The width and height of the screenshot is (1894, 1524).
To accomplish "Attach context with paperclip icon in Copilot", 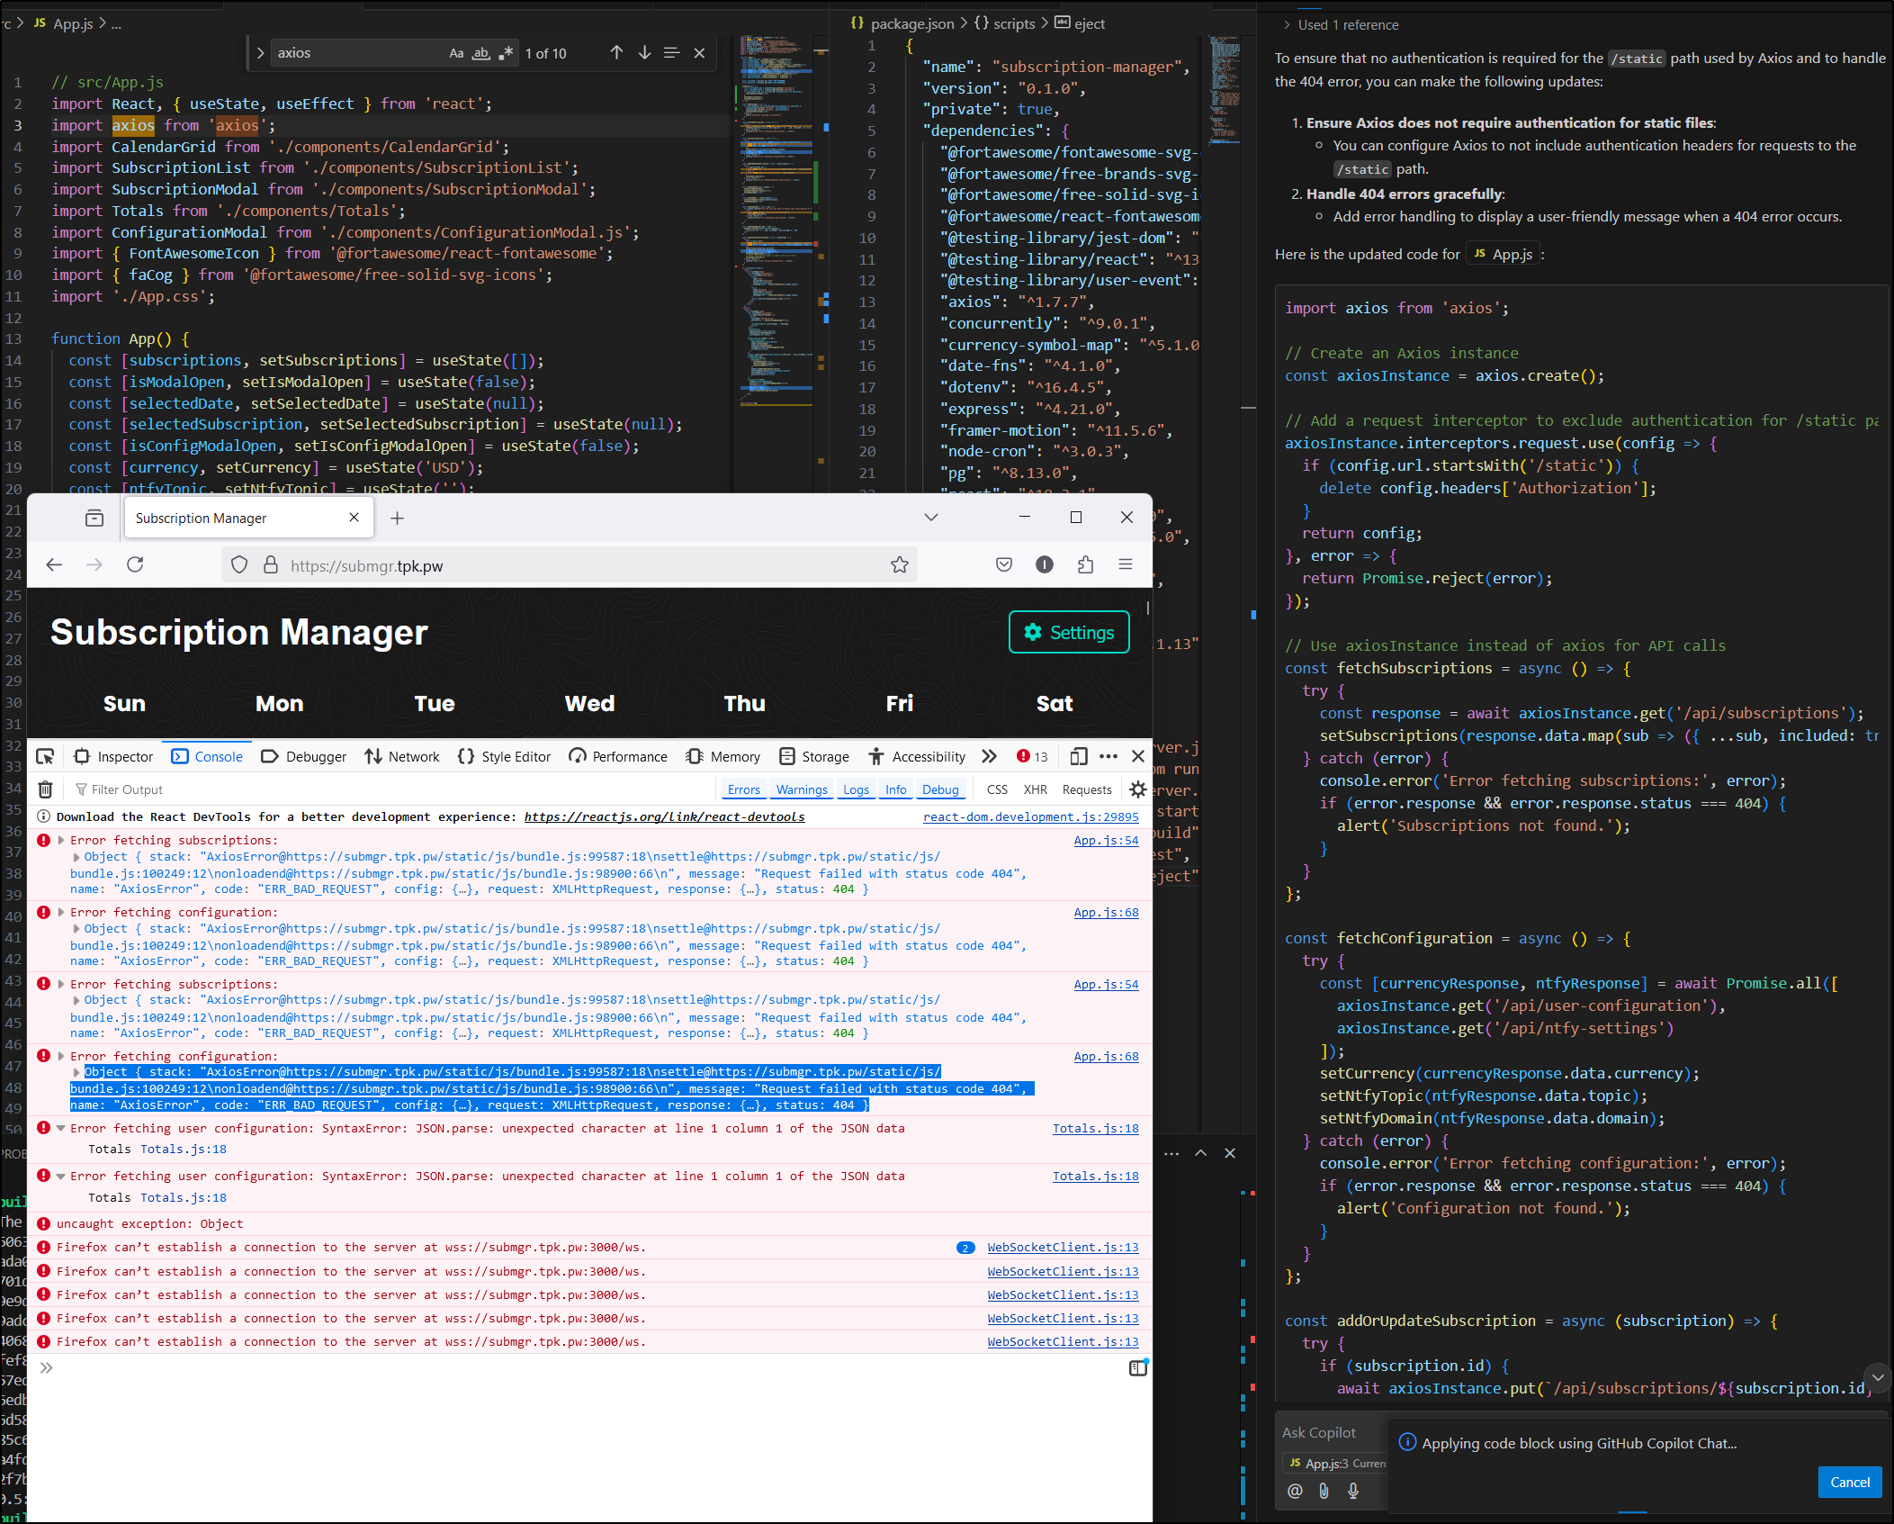I will [x=1324, y=1491].
